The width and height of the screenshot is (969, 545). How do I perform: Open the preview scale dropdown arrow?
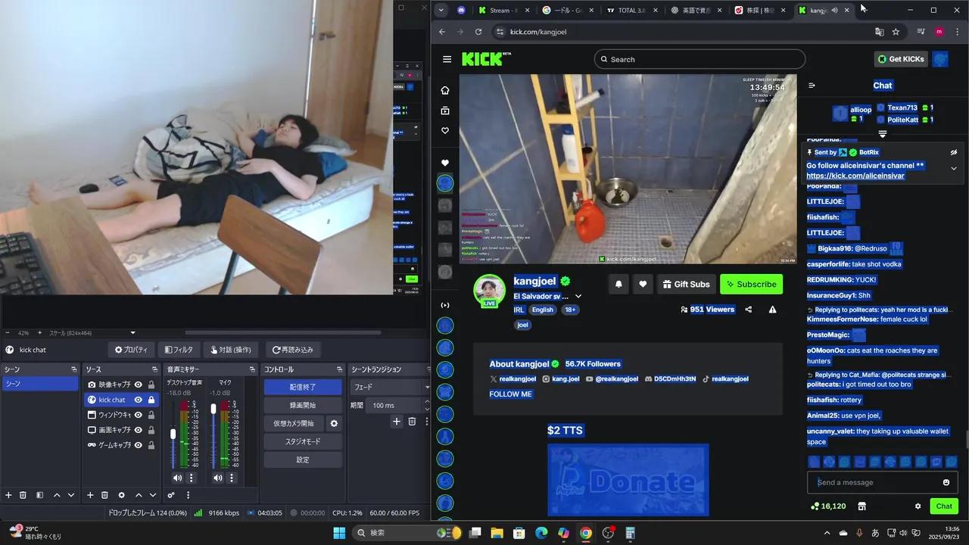[133, 332]
